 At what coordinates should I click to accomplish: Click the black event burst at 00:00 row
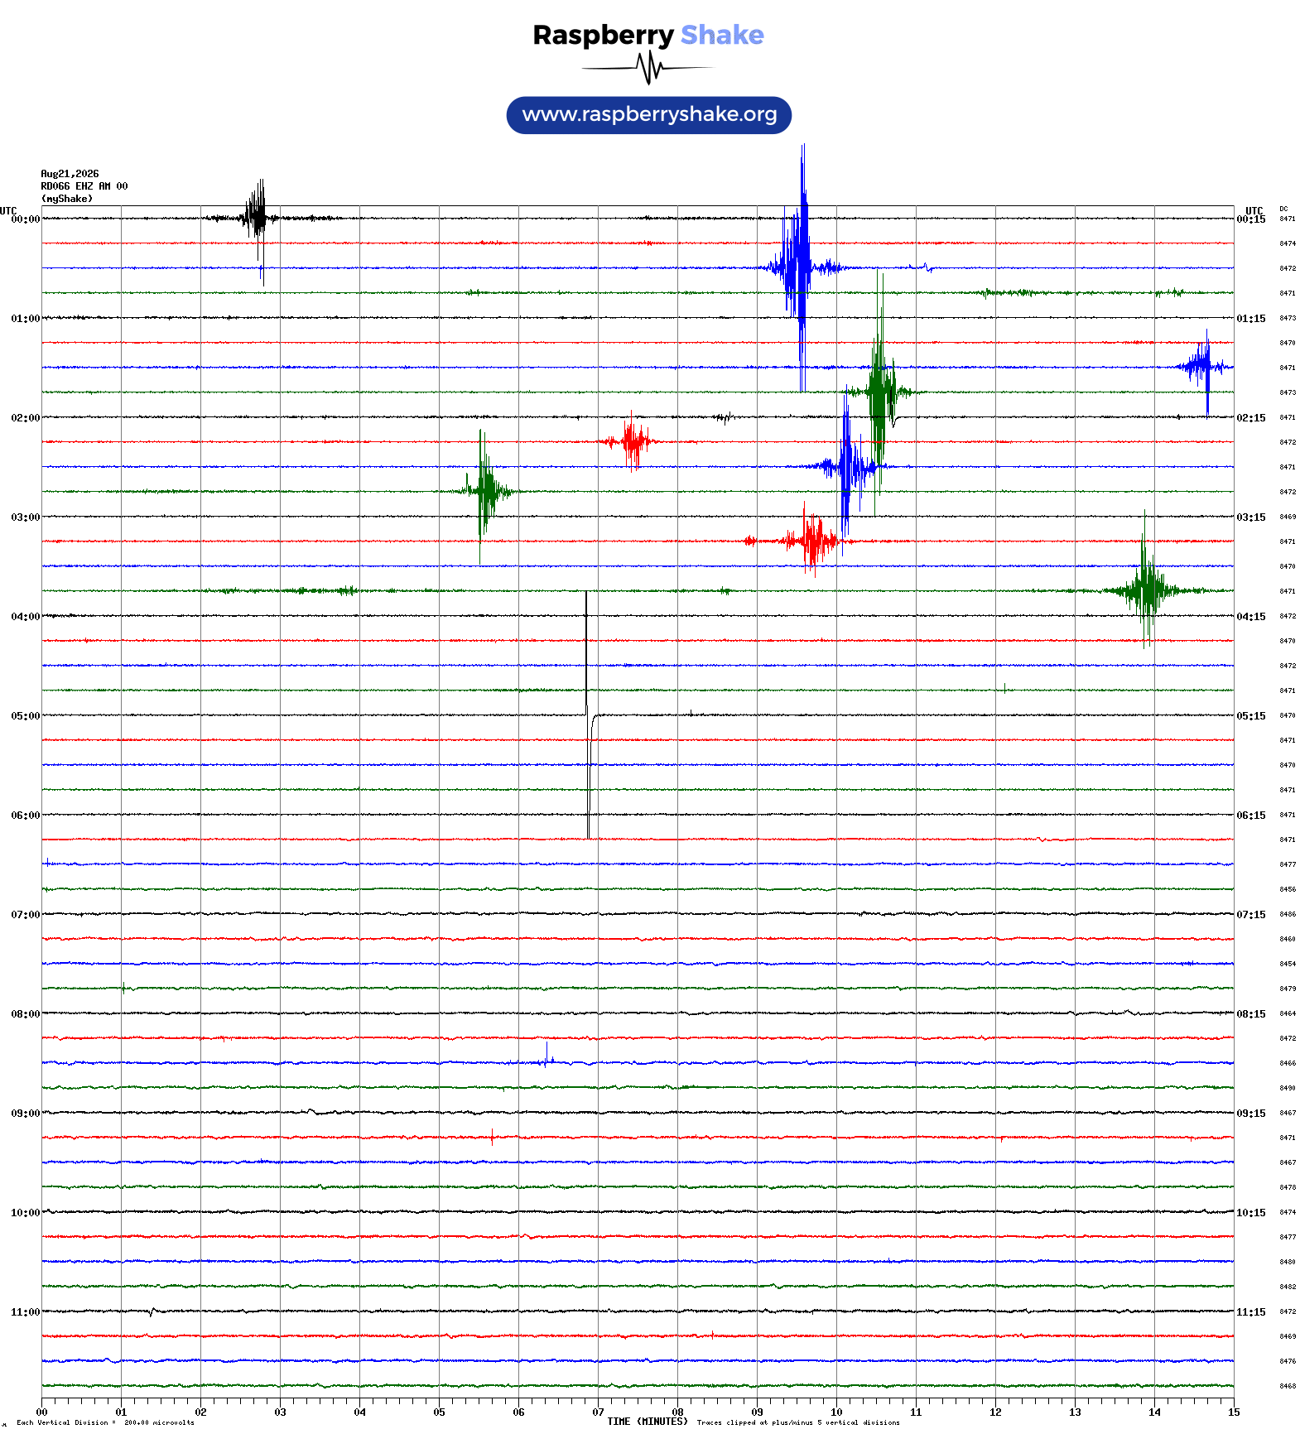pyautogui.click(x=257, y=218)
